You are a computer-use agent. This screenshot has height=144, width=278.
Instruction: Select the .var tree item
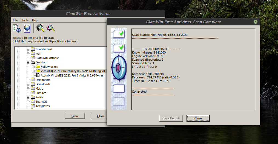coord(38,54)
